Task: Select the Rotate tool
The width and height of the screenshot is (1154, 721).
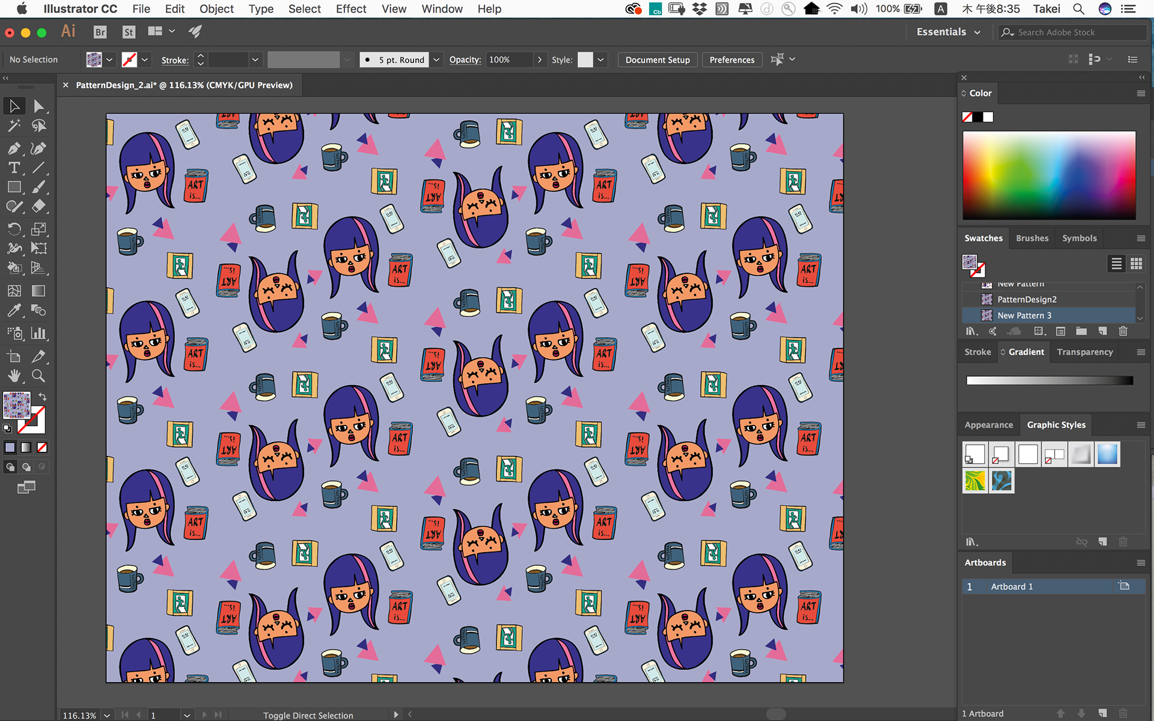Action: pos(14,229)
